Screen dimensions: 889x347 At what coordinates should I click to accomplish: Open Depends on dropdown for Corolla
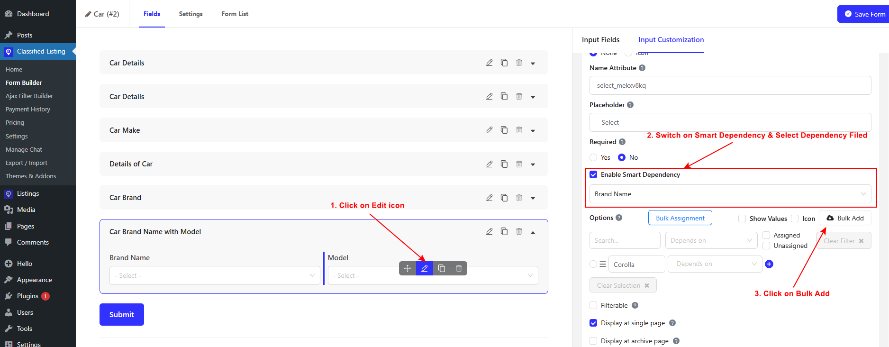point(715,264)
